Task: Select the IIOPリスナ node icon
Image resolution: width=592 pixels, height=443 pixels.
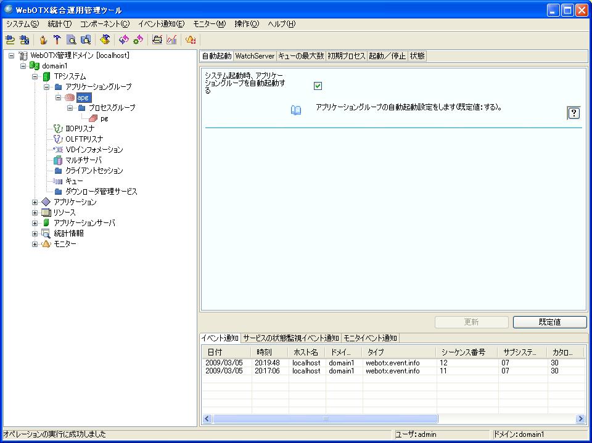Action: pos(58,129)
